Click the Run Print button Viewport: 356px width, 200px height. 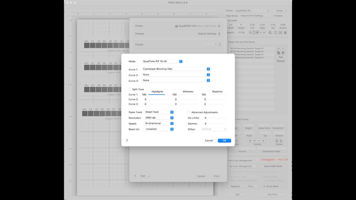pyautogui.click(x=273, y=194)
